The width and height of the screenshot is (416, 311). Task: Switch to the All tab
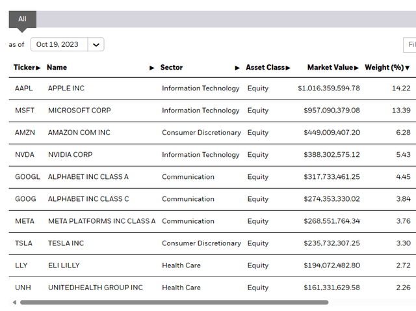pyautogui.click(x=22, y=19)
